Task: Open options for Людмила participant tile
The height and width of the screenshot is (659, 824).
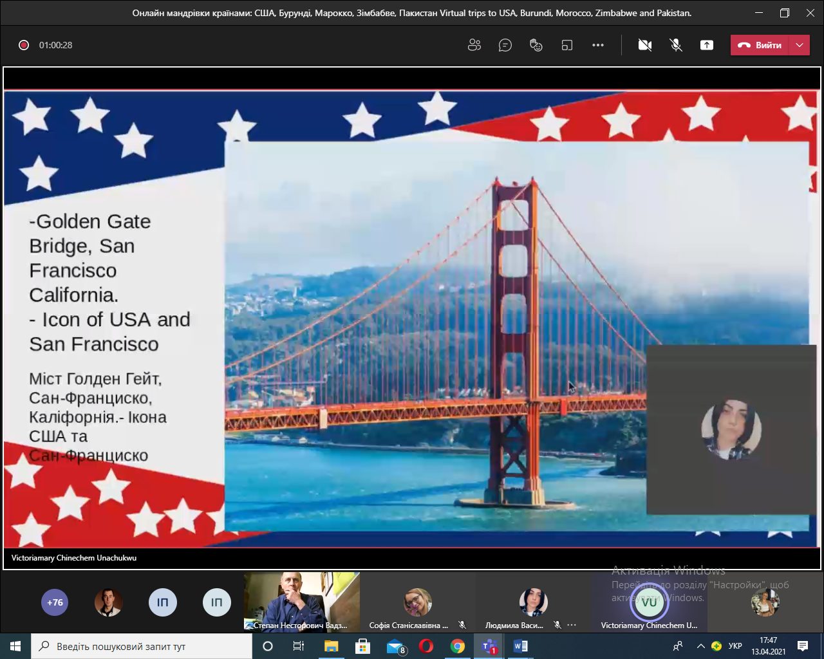Action: click(572, 625)
